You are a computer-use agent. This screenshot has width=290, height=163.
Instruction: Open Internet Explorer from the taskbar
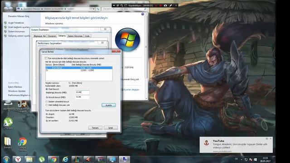pos(65,159)
